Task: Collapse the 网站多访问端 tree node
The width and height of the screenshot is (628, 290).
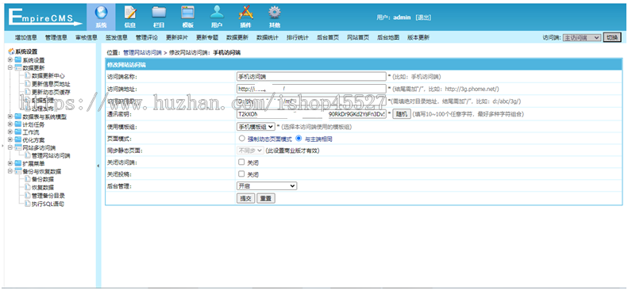Action: (10, 148)
